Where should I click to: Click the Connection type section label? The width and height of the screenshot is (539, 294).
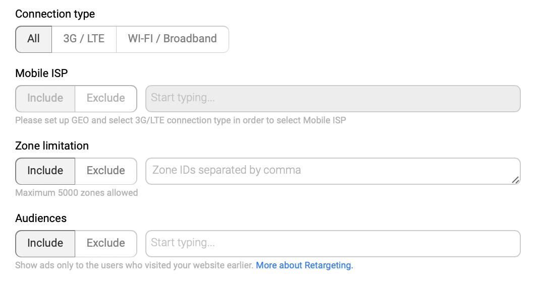55,14
